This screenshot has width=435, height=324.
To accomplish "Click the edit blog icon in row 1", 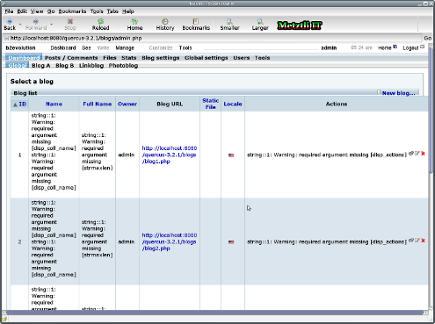I will pyautogui.click(x=417, y=154).
